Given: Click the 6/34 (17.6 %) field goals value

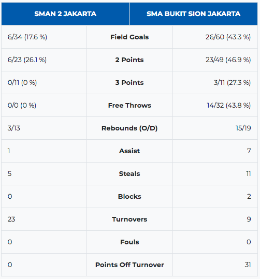Looking at the screenshot, I should coord(27,37).
